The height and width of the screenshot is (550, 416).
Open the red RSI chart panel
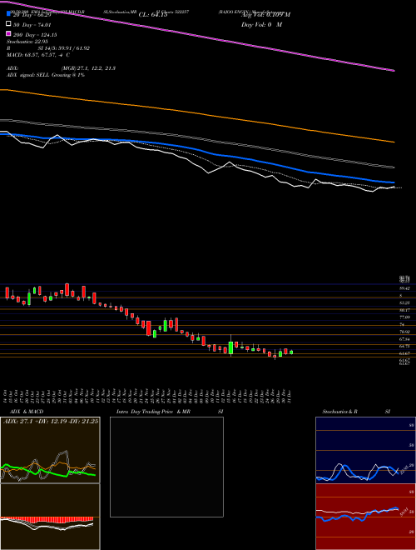click(x=365, y=517)
